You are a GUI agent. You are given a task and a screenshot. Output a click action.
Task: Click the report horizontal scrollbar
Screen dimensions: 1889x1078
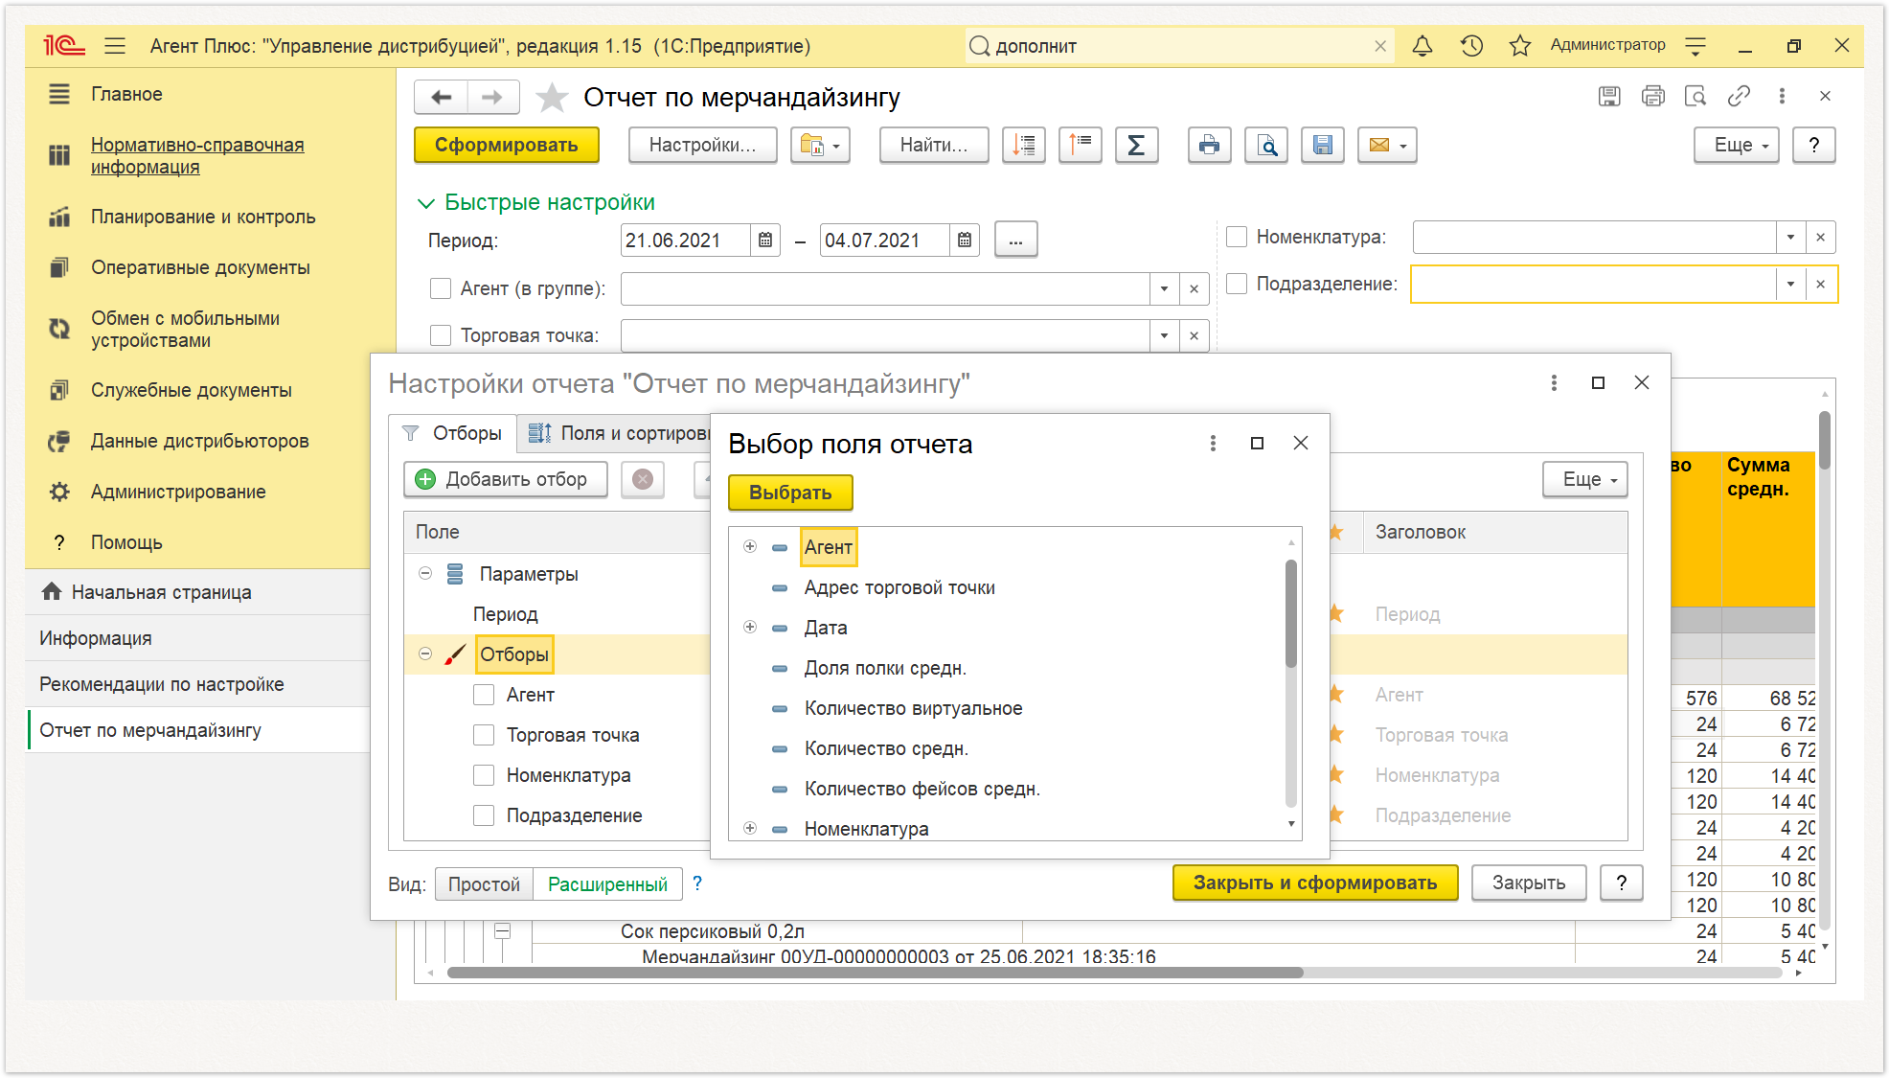875,973
